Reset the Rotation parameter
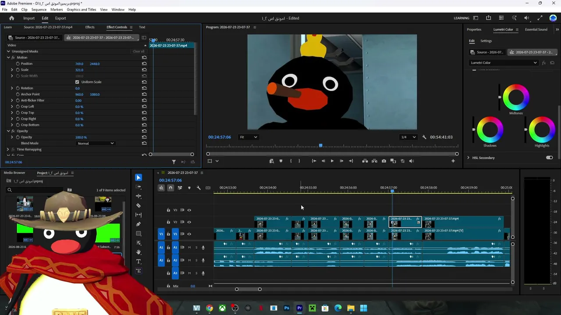561x315 pixels. tap(144, 88)
